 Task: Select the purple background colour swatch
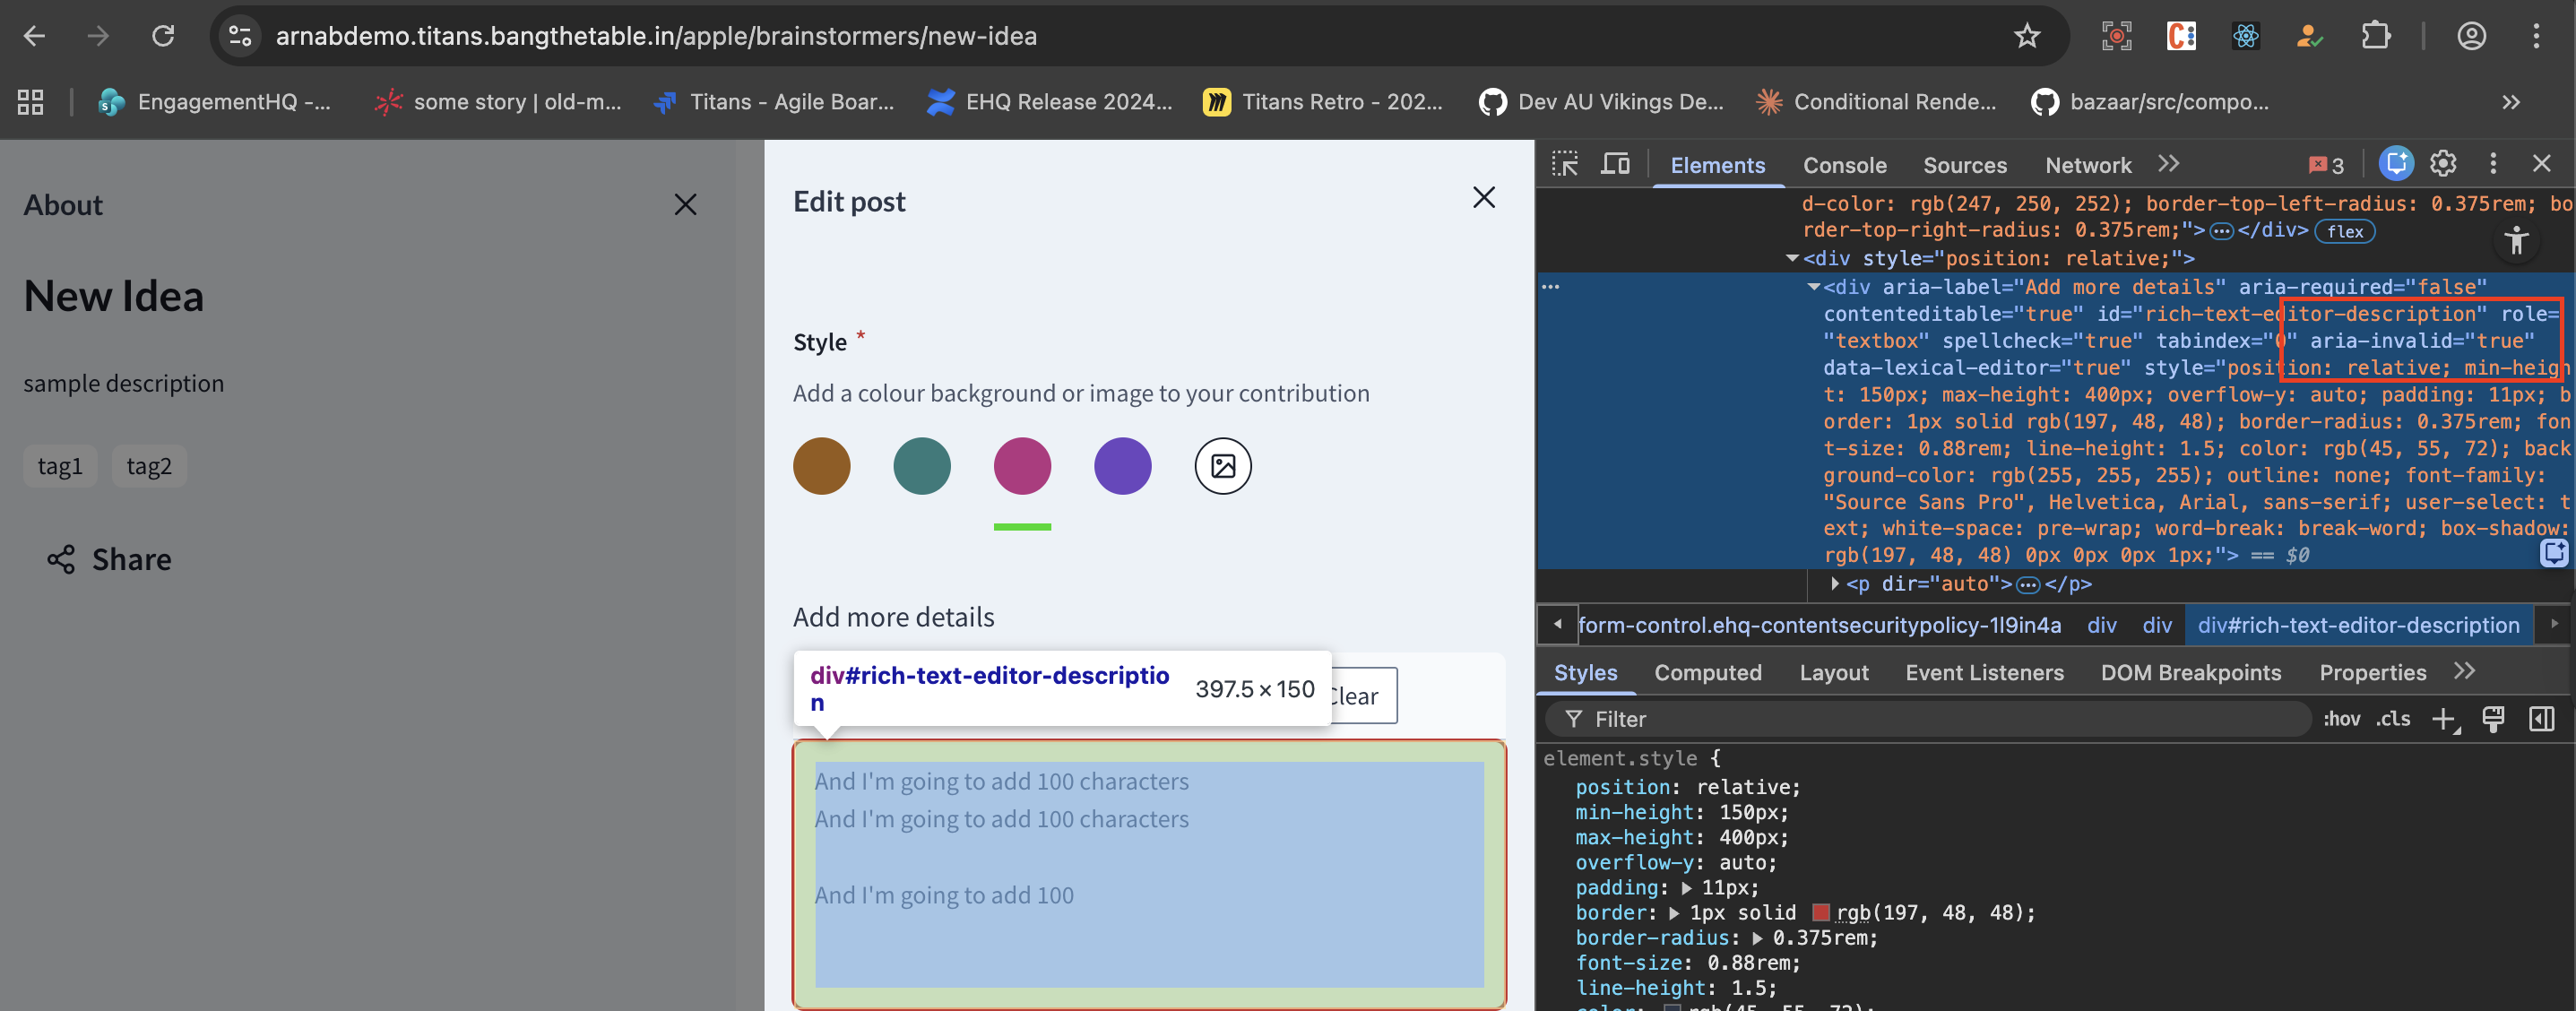1122,466
